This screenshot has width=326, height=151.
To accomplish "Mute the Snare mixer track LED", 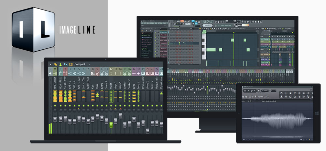I will click(x=102, y=106).
